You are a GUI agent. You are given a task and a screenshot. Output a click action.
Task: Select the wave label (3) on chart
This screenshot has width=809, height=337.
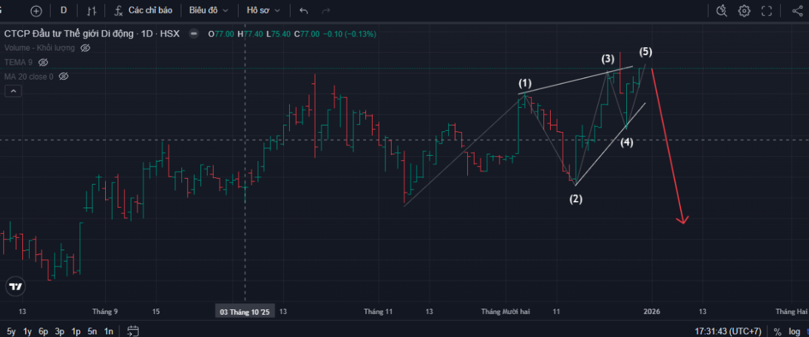tap(608, 59)
